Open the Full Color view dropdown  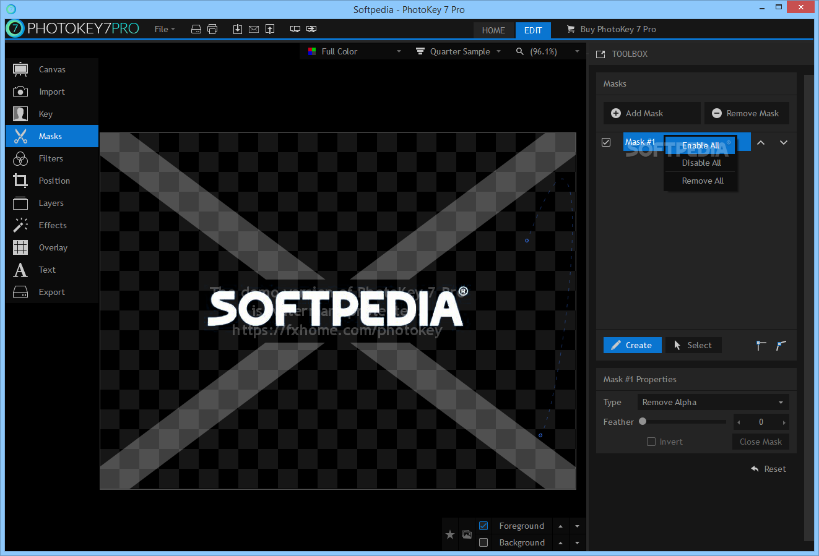[355, 51]
